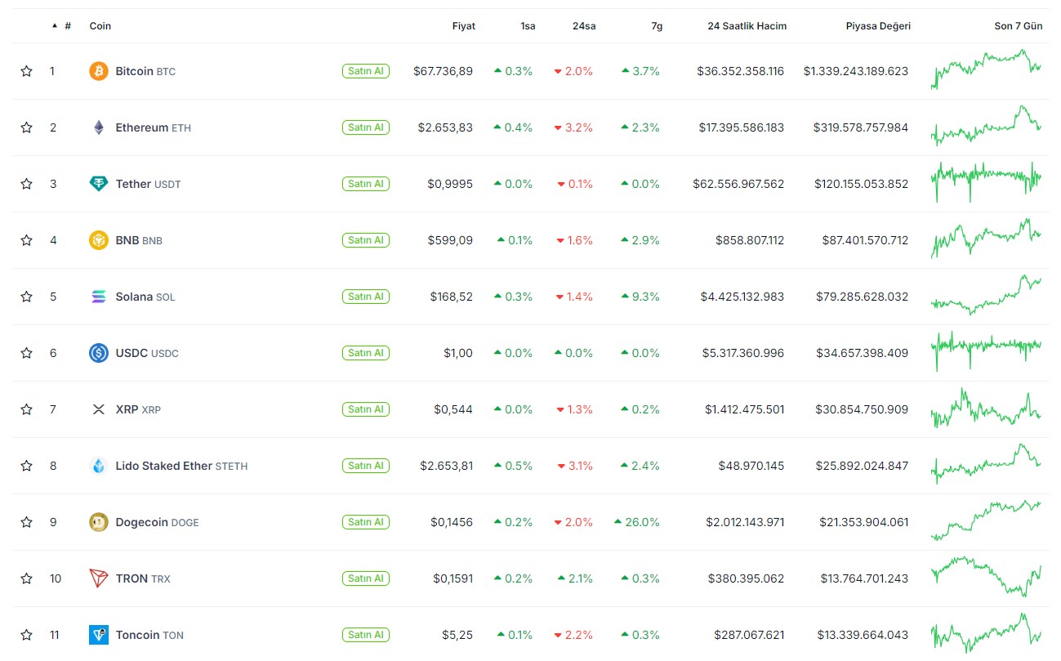
Task: Click Solana 7g change 9.3%
Action: [640, 297]
